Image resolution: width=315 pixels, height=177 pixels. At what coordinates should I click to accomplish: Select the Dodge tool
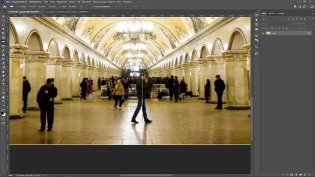[x=3, y=76]
